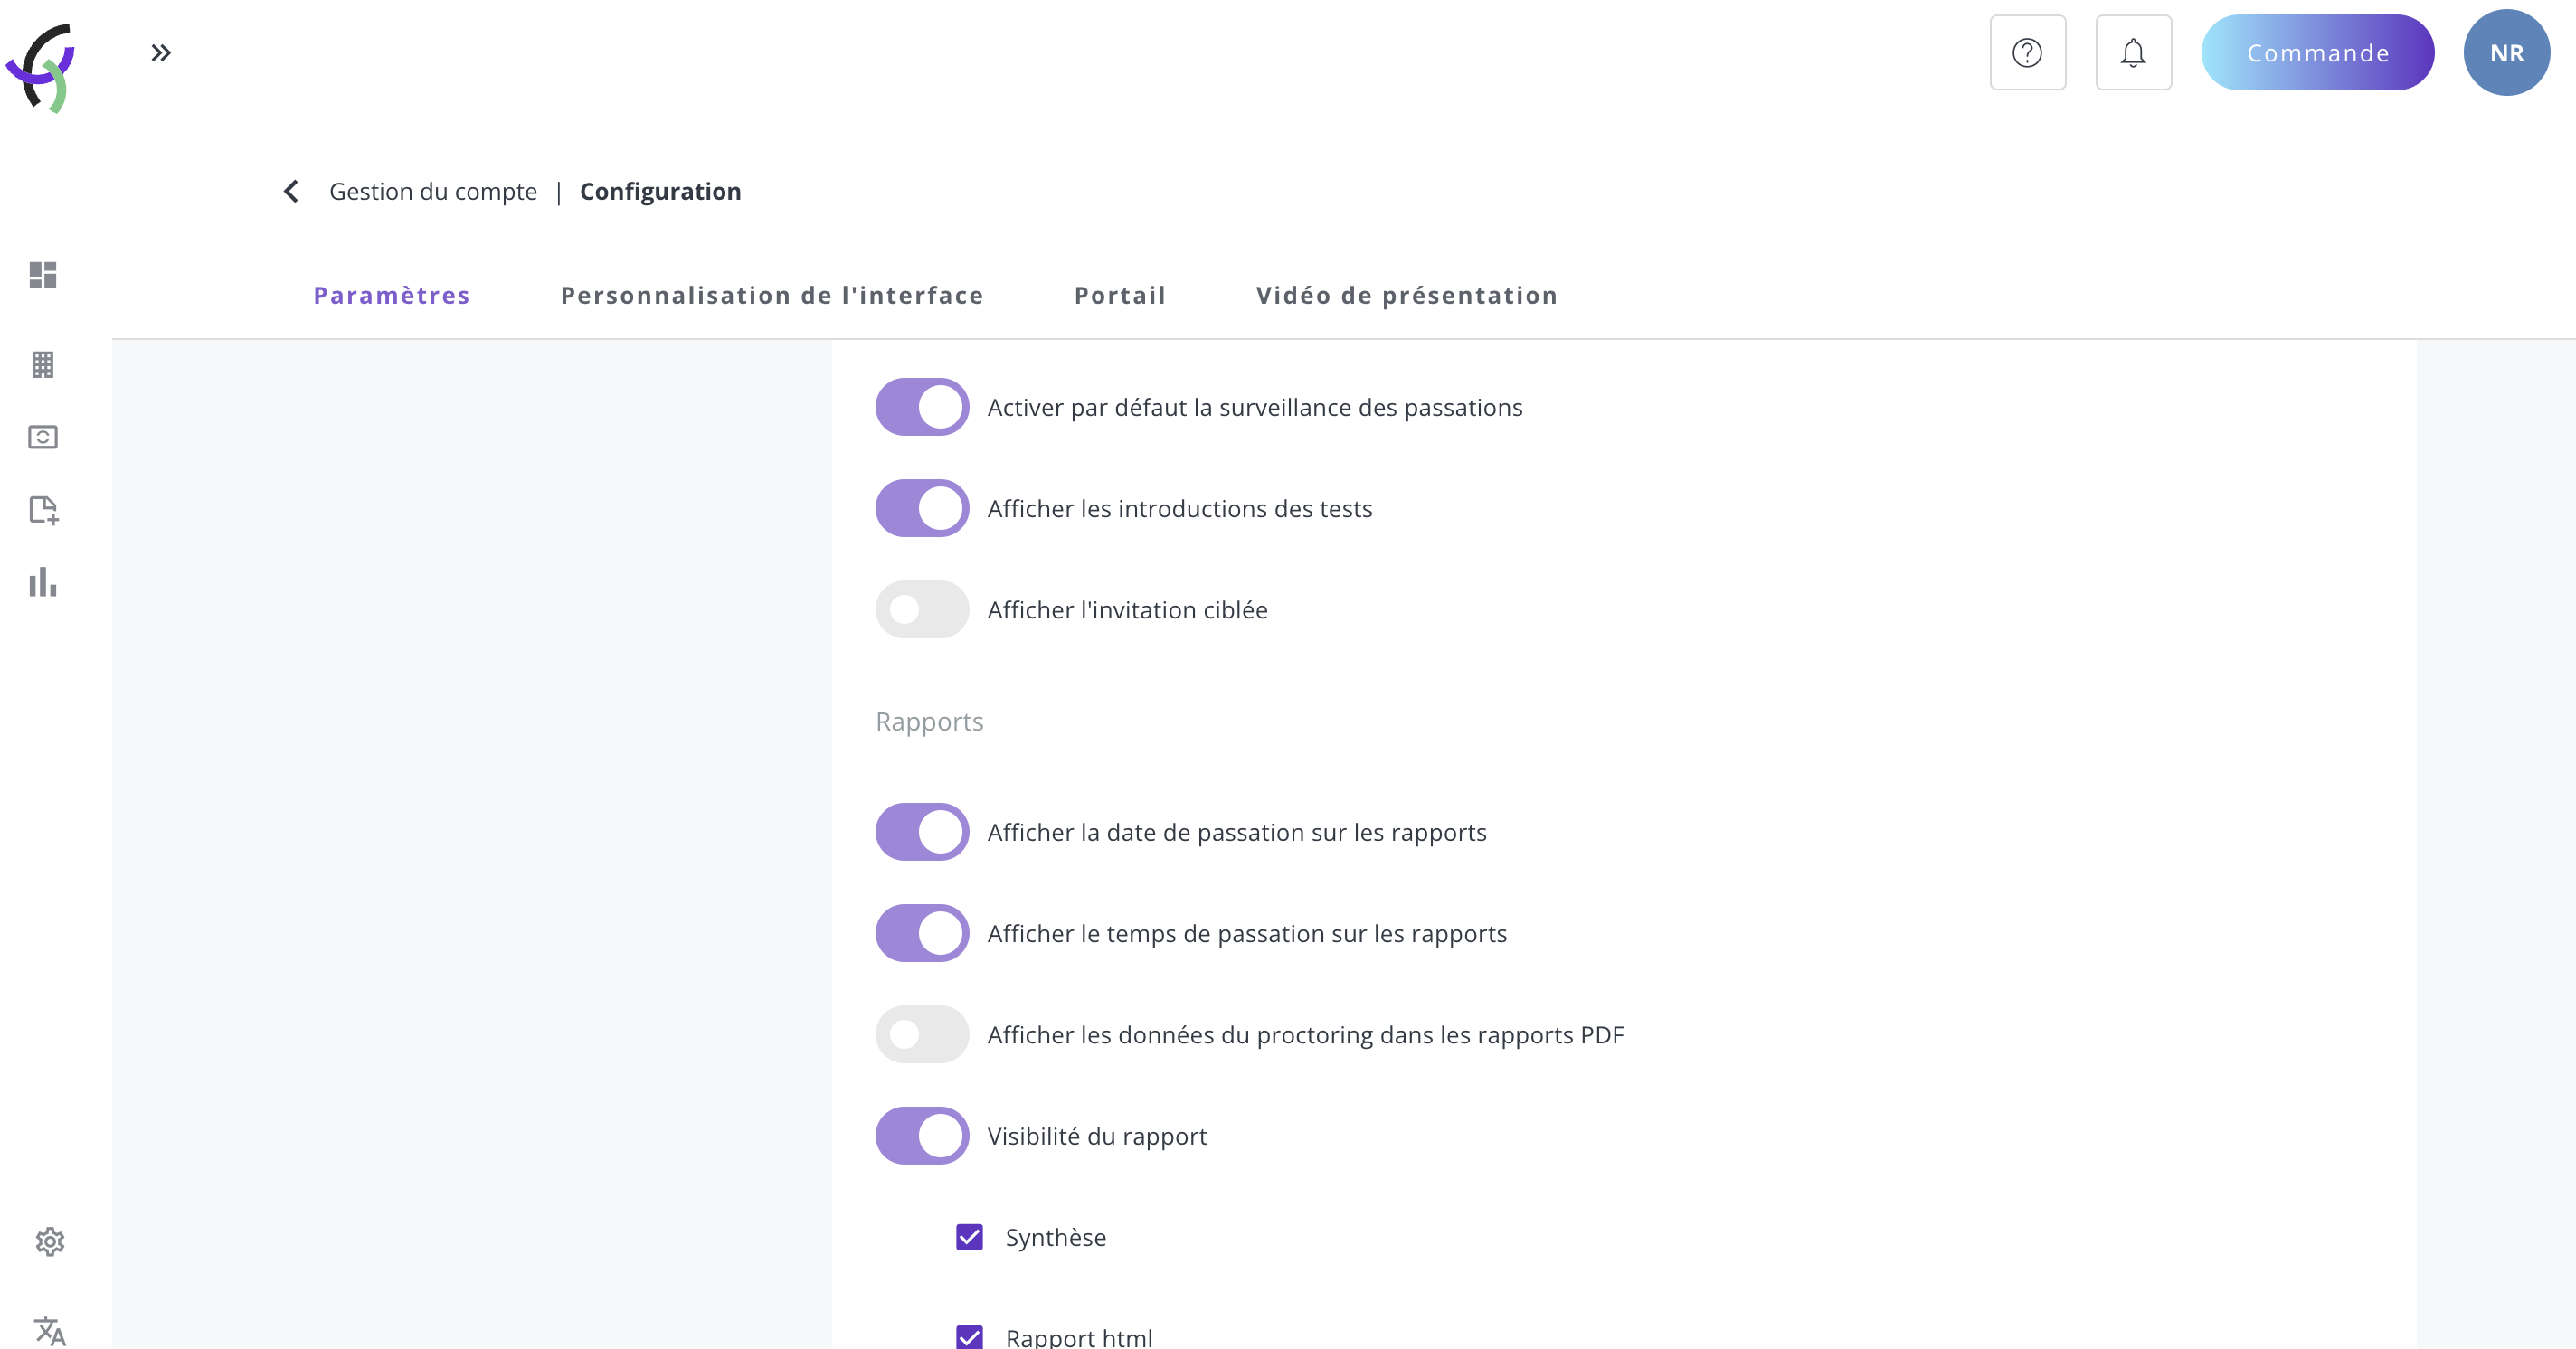Open the notifications bell
Image resolution: width=2576 pixels, height=1349 pixels.
tap(2133, 53)
